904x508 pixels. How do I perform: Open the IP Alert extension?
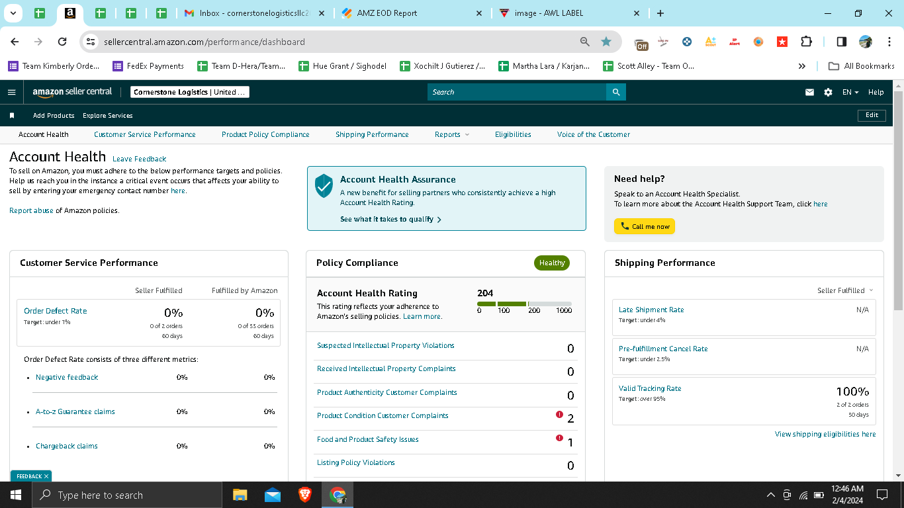click(x=735, y=42)
